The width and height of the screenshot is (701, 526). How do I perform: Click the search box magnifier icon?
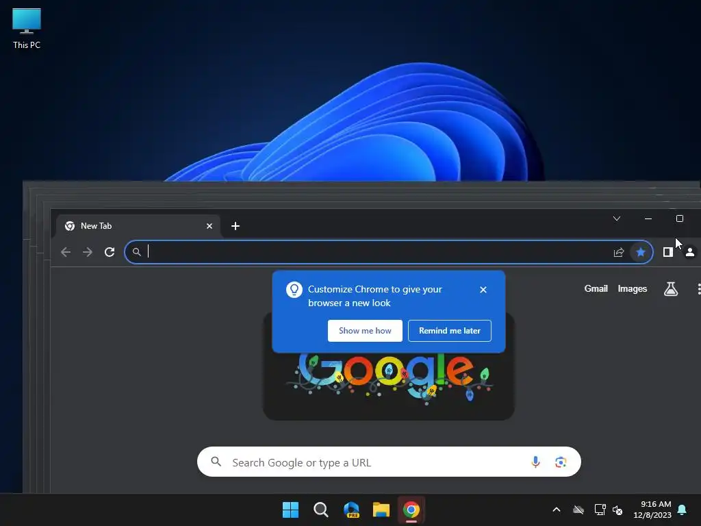pos(216,462)
